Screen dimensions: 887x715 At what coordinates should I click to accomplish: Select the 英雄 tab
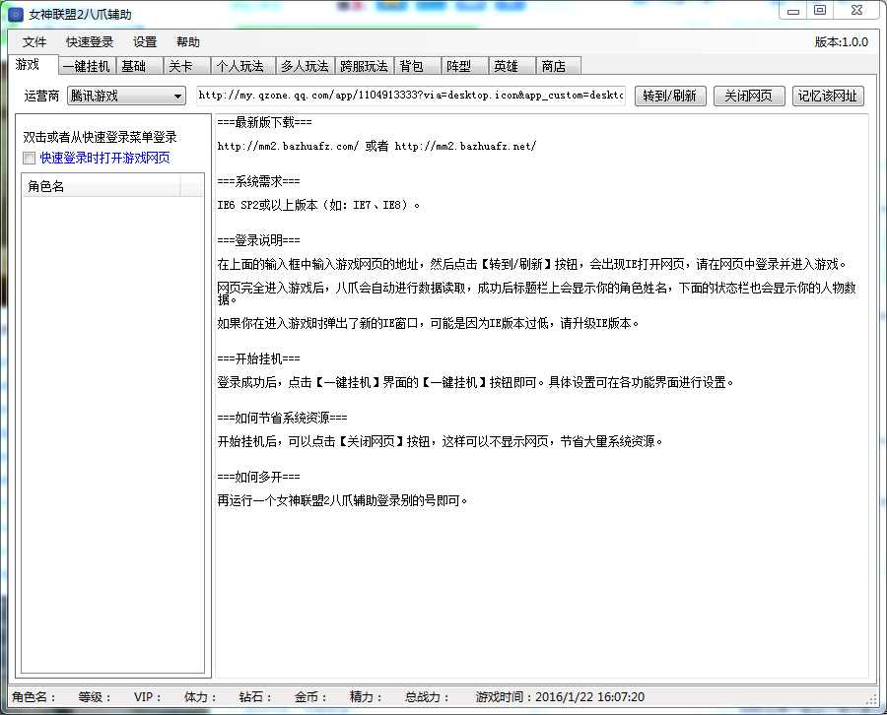click(x=506, y=67)
